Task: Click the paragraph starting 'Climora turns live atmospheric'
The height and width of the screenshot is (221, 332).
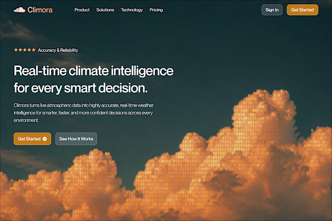Action: (83, 113)
